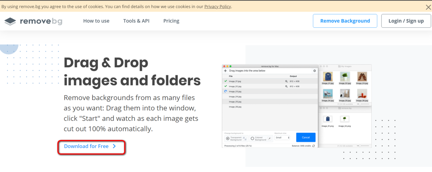Click the icon size slider in remove.bg folder window
The width and height of the screenshot is (432, 172).
(x=363, y=146)
